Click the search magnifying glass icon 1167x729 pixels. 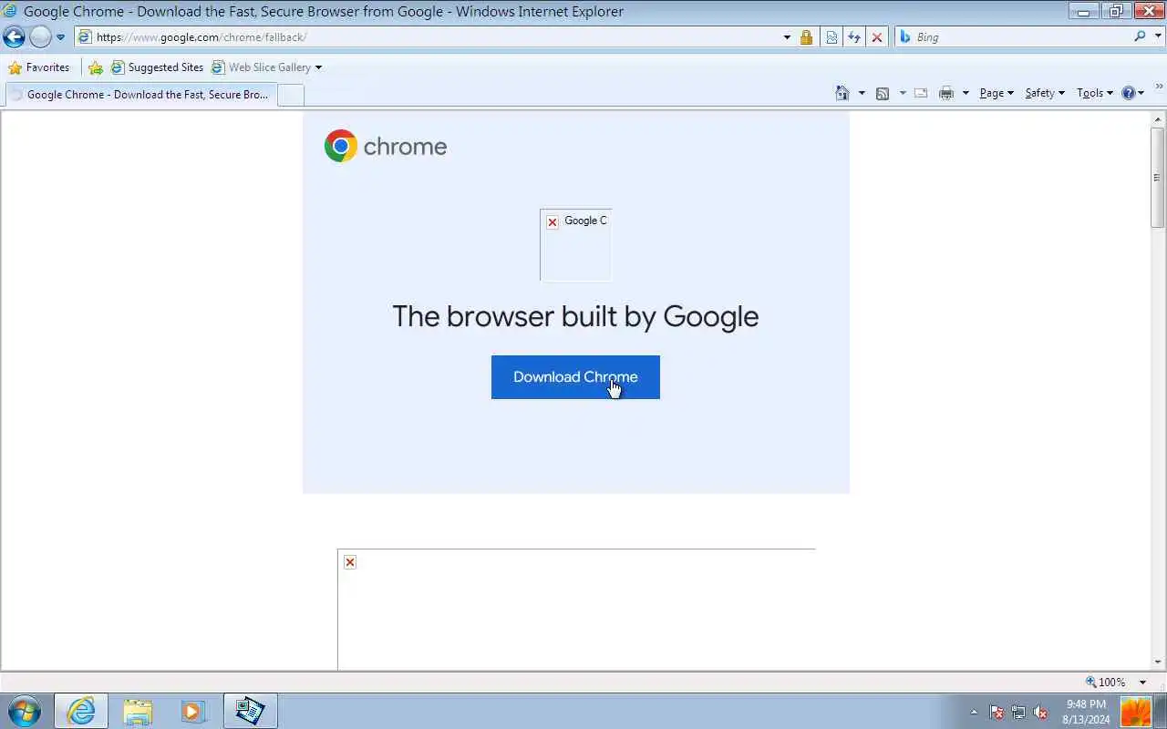tap(1140, 36)
